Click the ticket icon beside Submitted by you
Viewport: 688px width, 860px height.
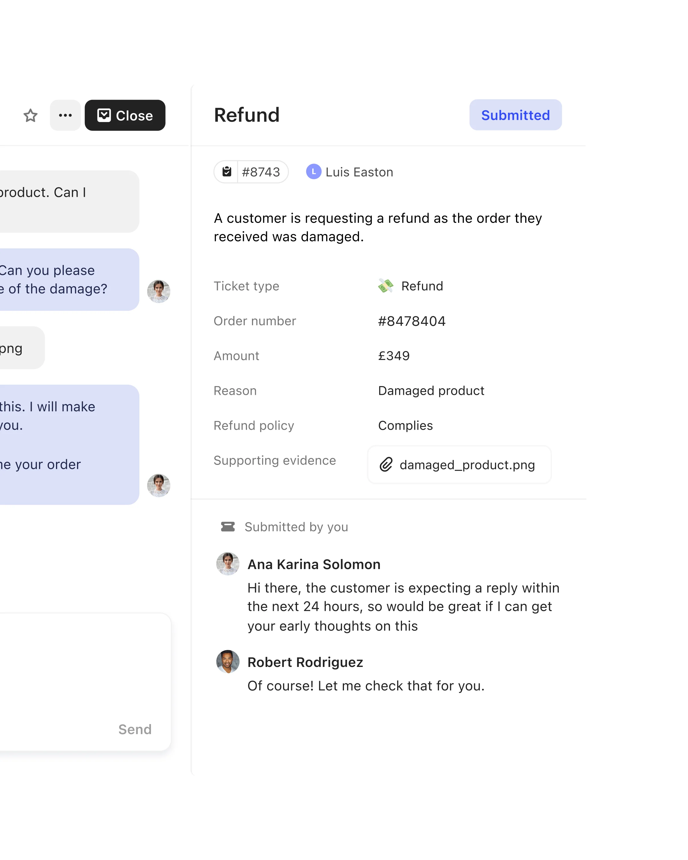tap(227, 526)
